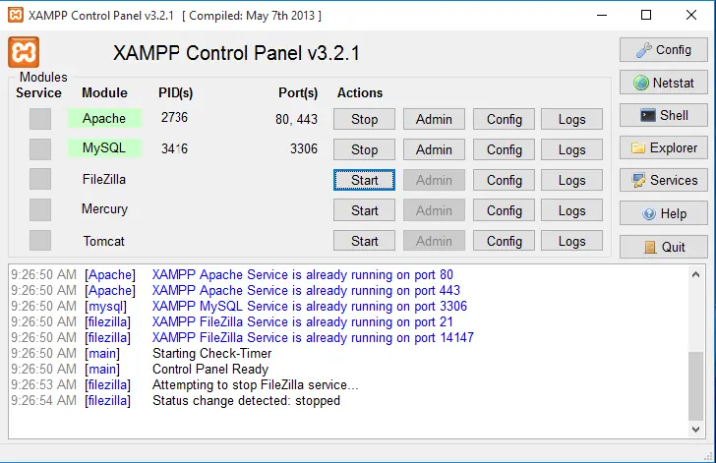Open the Mercury Config menu

tap(504, 210)
